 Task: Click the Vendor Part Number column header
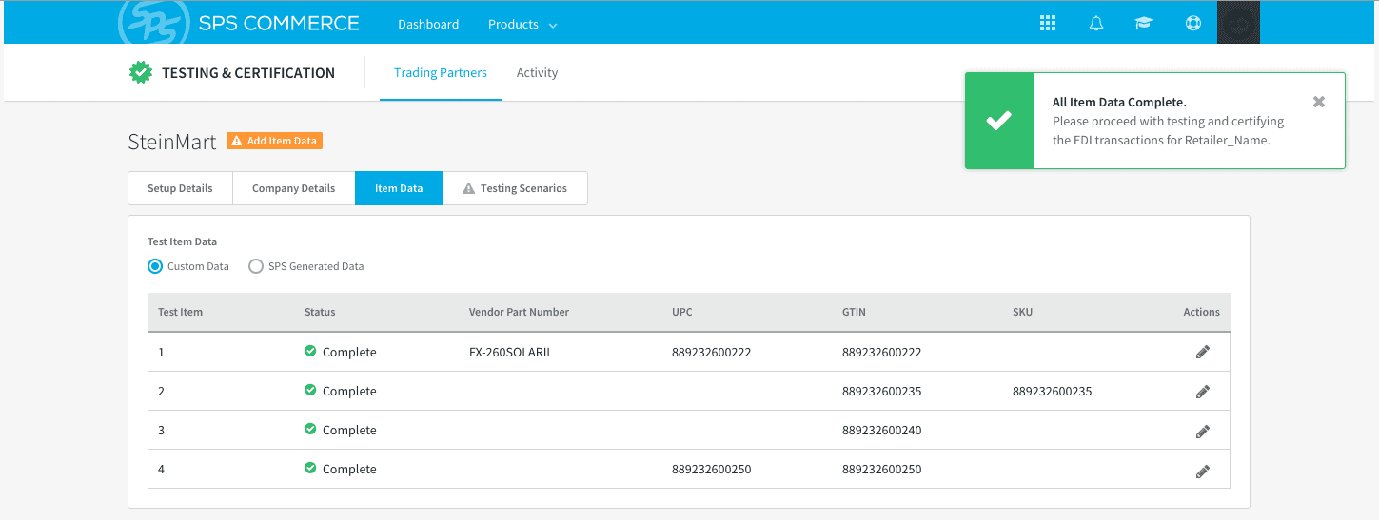pyautogui.click(x=519, y=312)
